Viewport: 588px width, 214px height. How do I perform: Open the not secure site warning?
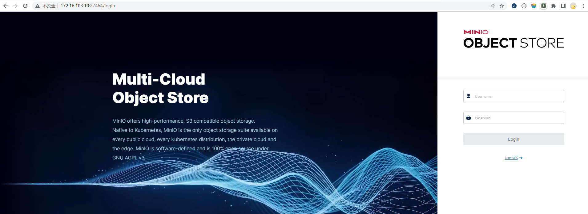45,6
